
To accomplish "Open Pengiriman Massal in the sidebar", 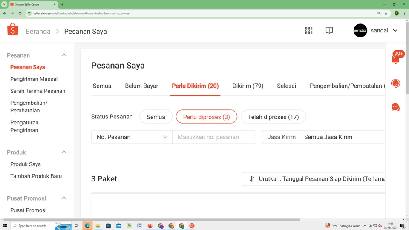I will pos(34,79).
